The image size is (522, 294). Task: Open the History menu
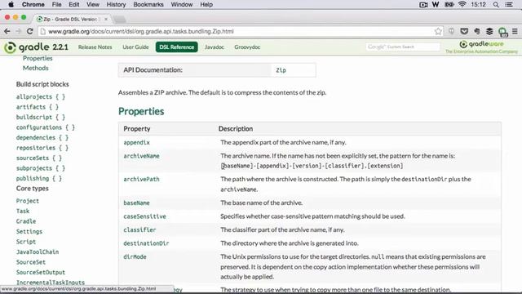point(116,5)
